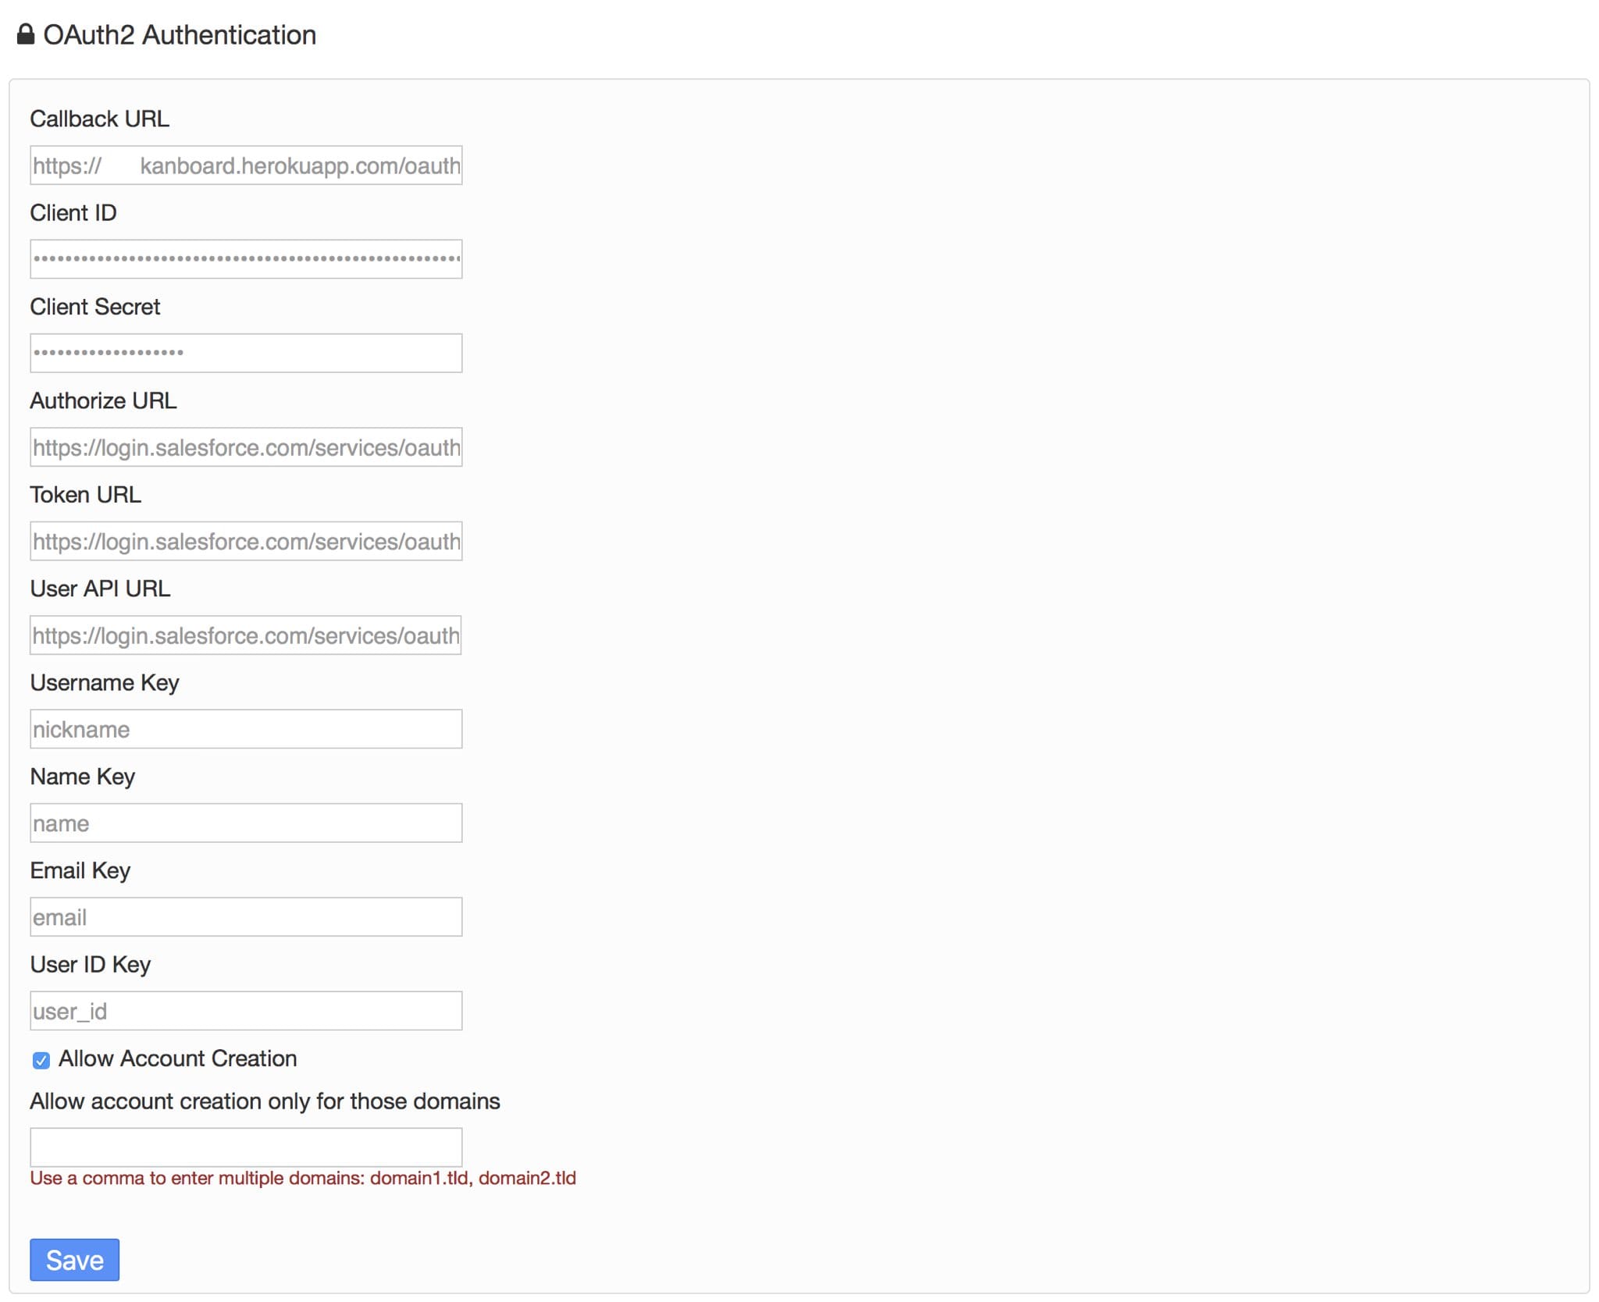
Task: Click the Email Key input field
Action: (246, 917)
